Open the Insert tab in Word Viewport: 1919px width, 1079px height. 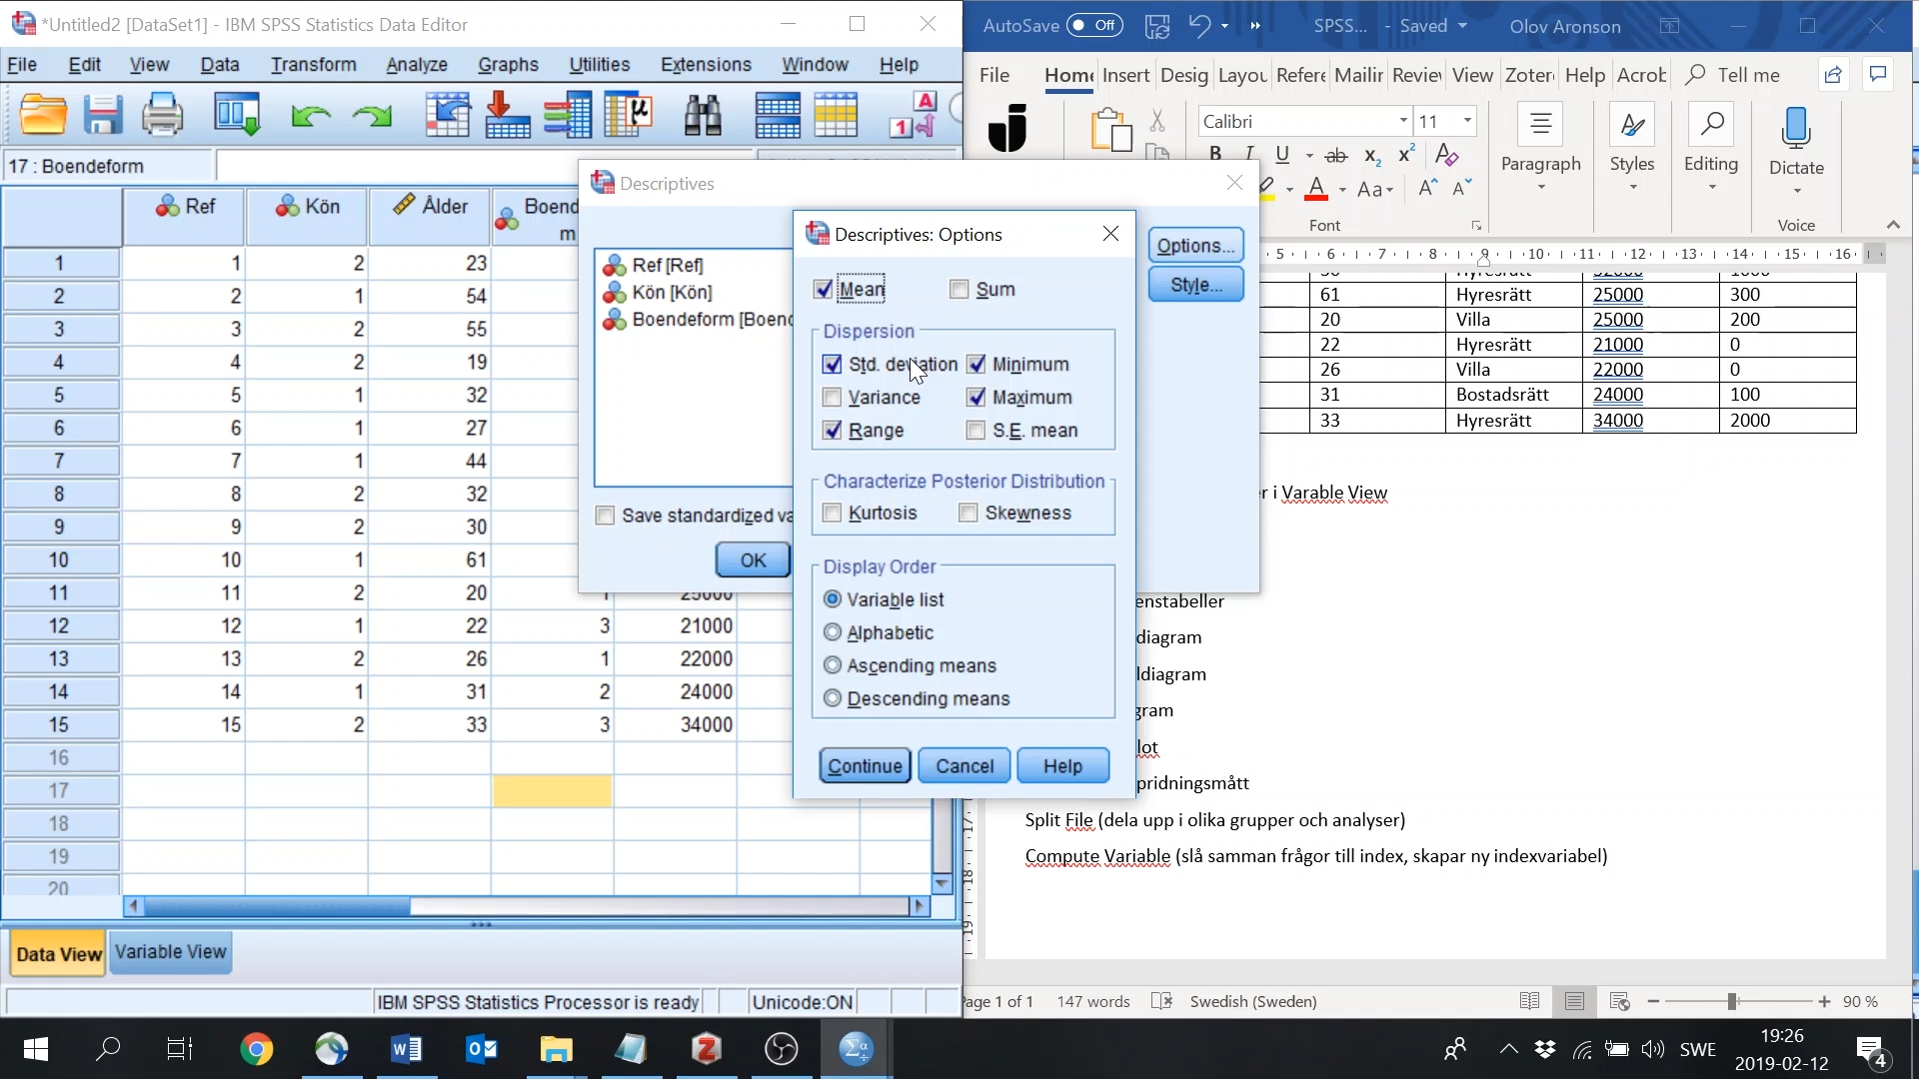pyautogui.click(x=1125, y=75)
